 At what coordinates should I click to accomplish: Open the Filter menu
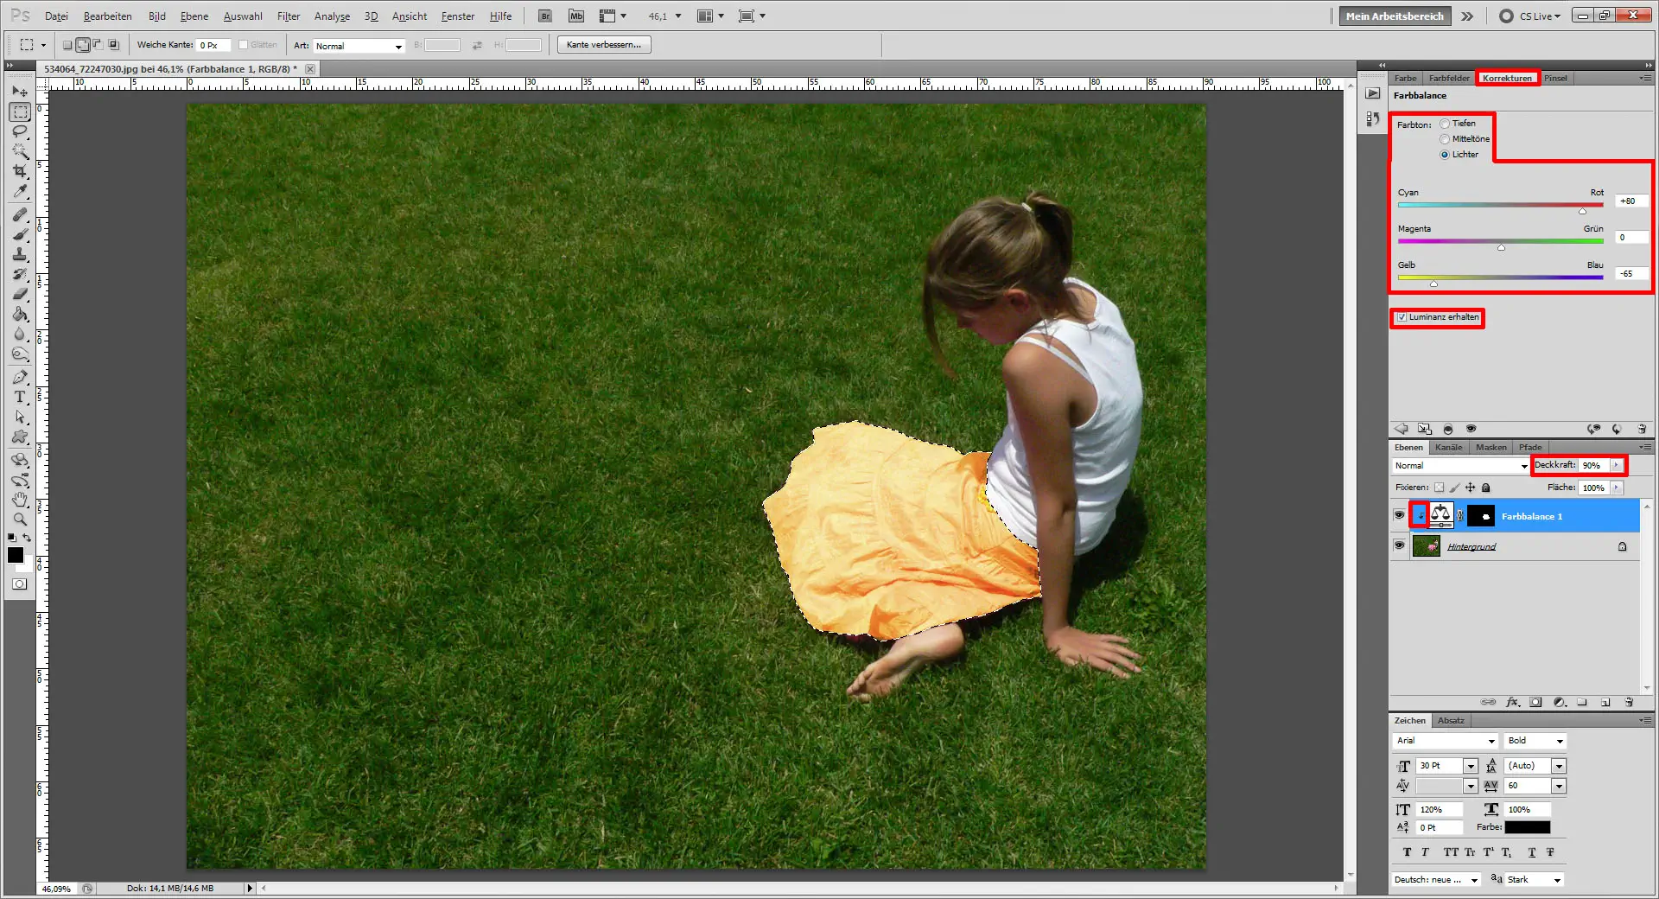click(288, 16)
